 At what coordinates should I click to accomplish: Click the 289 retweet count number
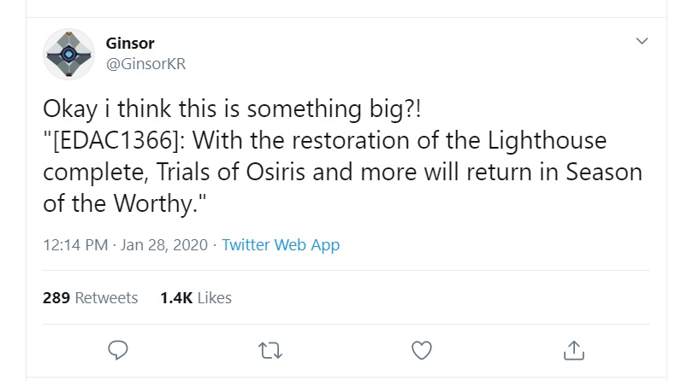pos(56,298)
